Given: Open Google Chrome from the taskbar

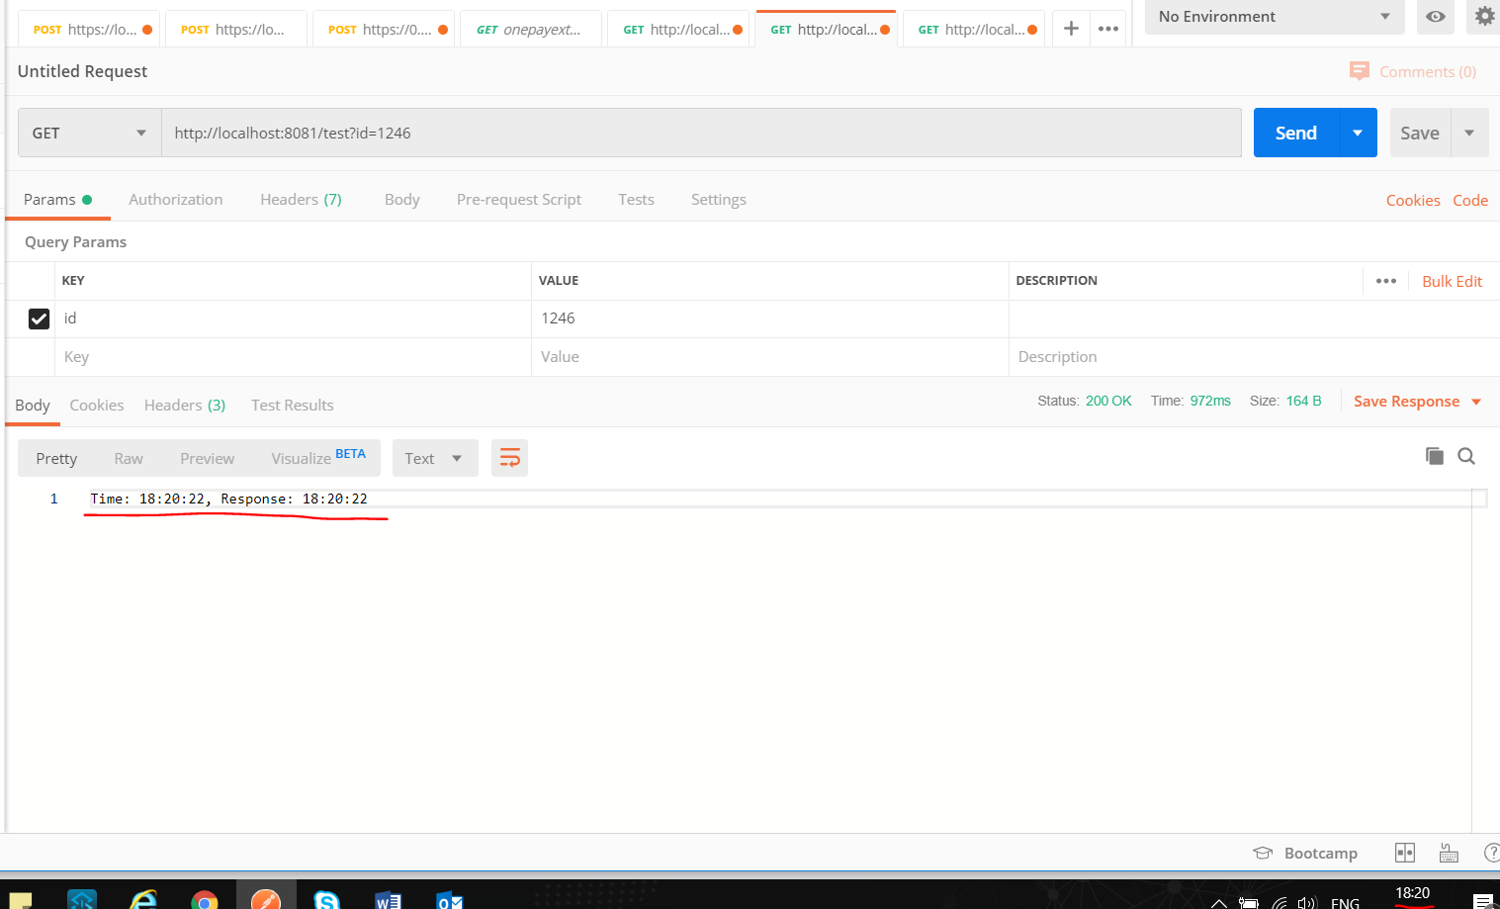Looking at the screenshot, I should tap(205, 899).
